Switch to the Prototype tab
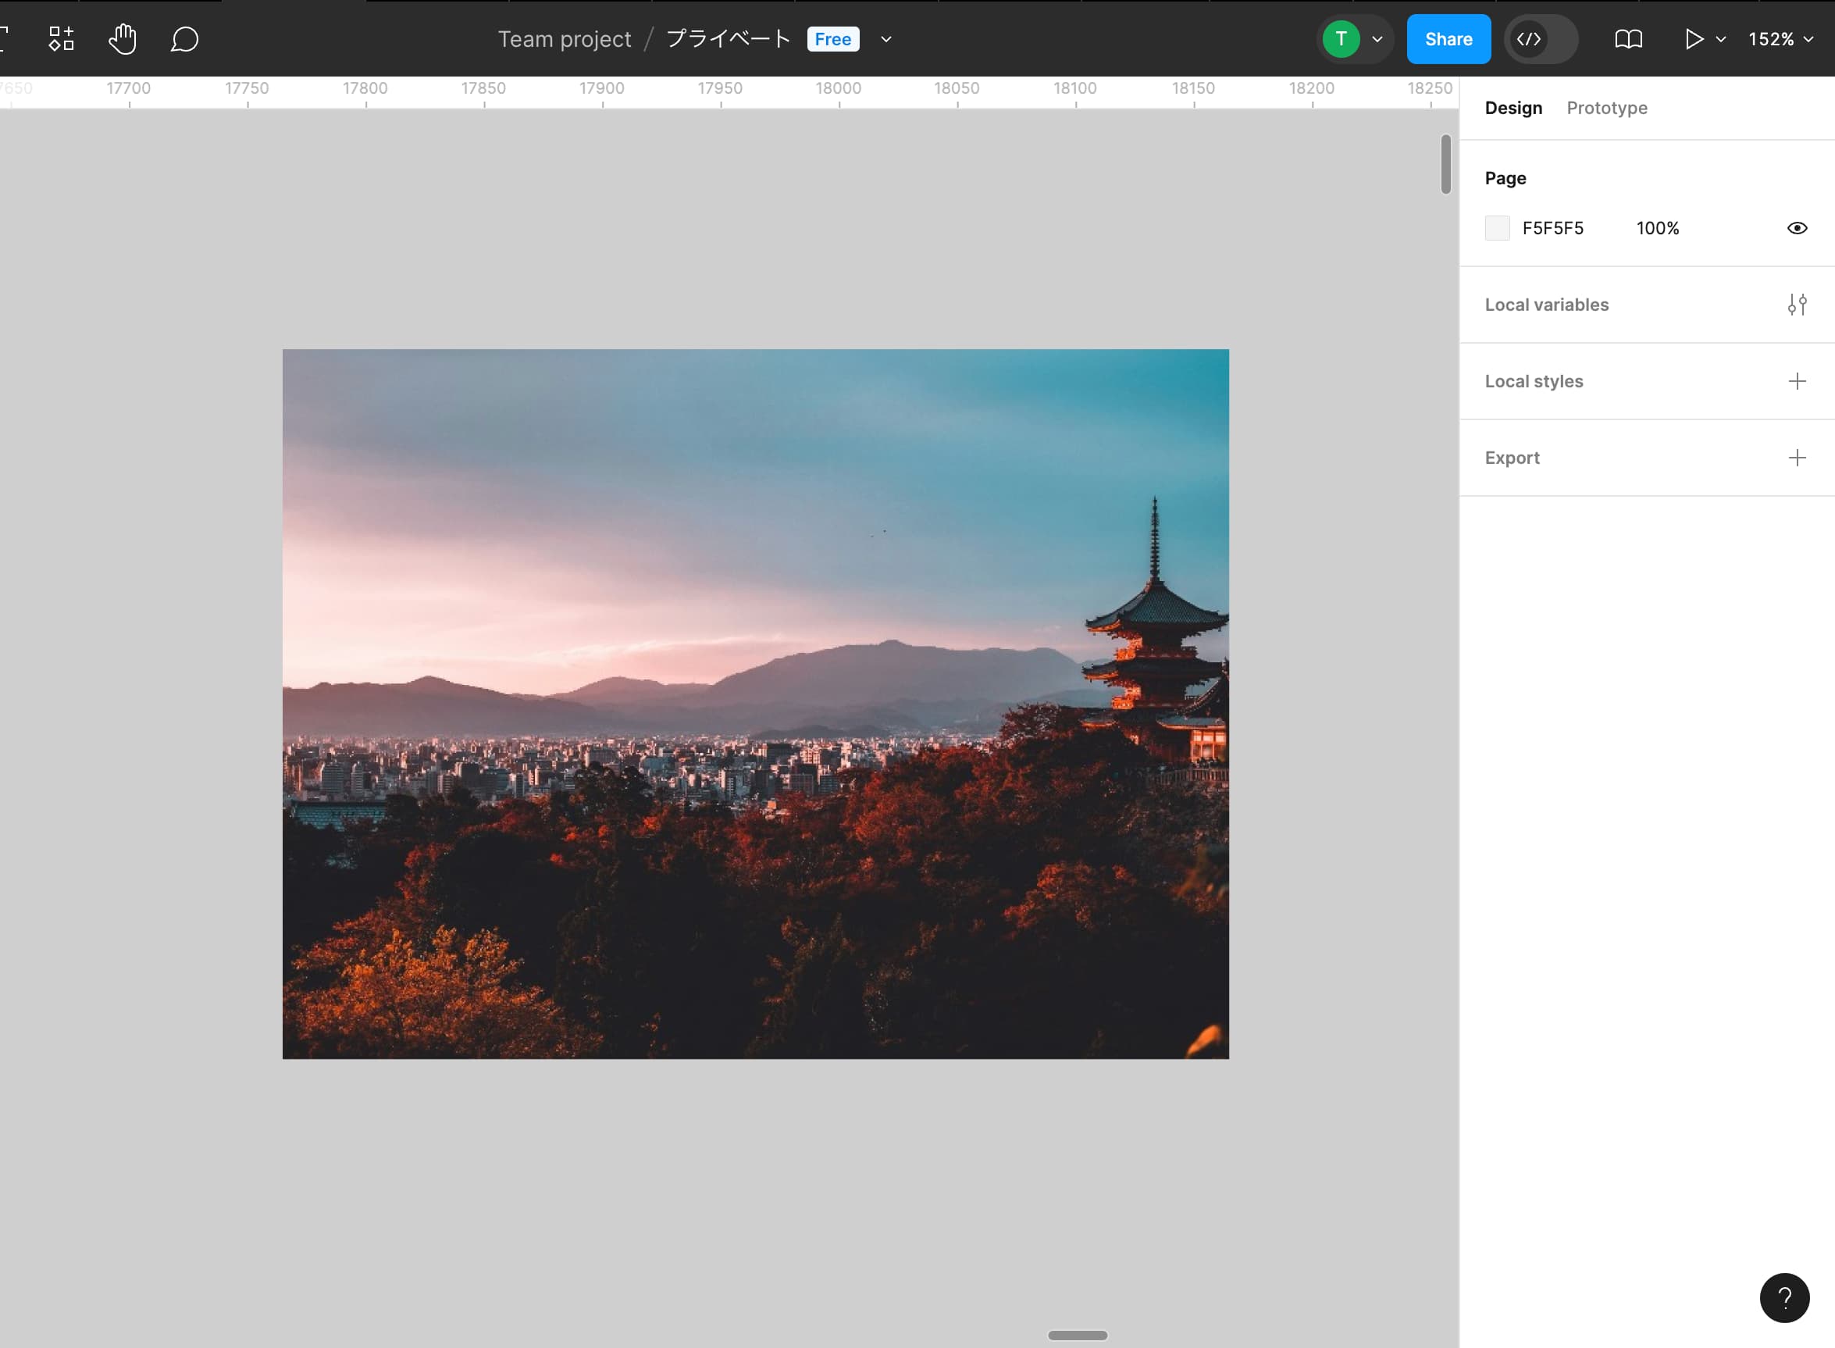Image resolution: width=1835 pixels, height=1348 pixels. (x=1607, y=107)
